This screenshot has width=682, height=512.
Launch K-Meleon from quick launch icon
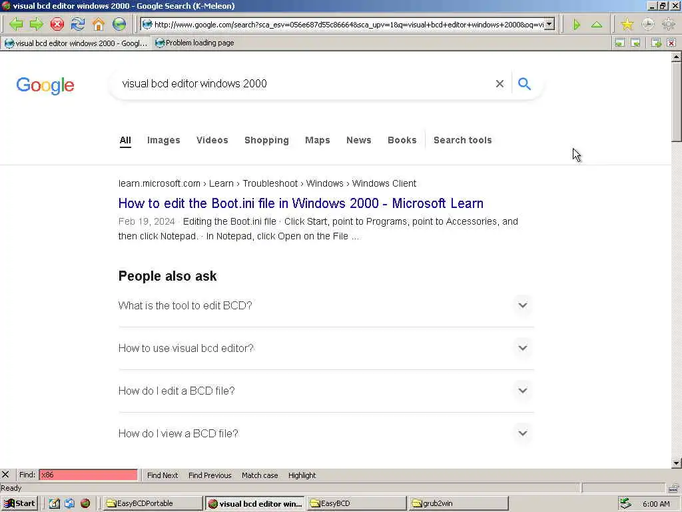click(85, 503)
